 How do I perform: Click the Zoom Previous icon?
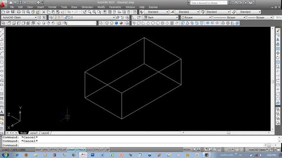[99, 12]
